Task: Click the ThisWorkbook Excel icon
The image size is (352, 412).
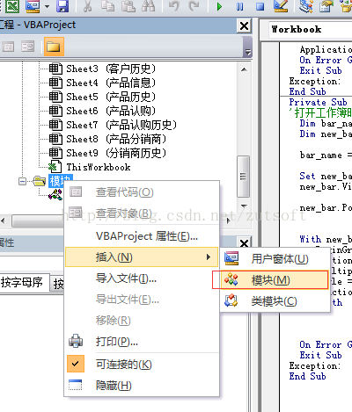Action: [x=55, y=167]
